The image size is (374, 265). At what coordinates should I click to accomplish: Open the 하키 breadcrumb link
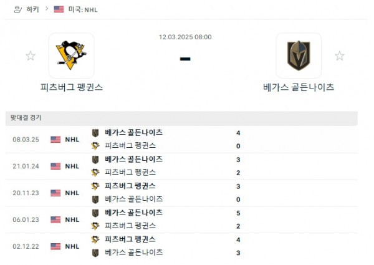click(33, 9)
